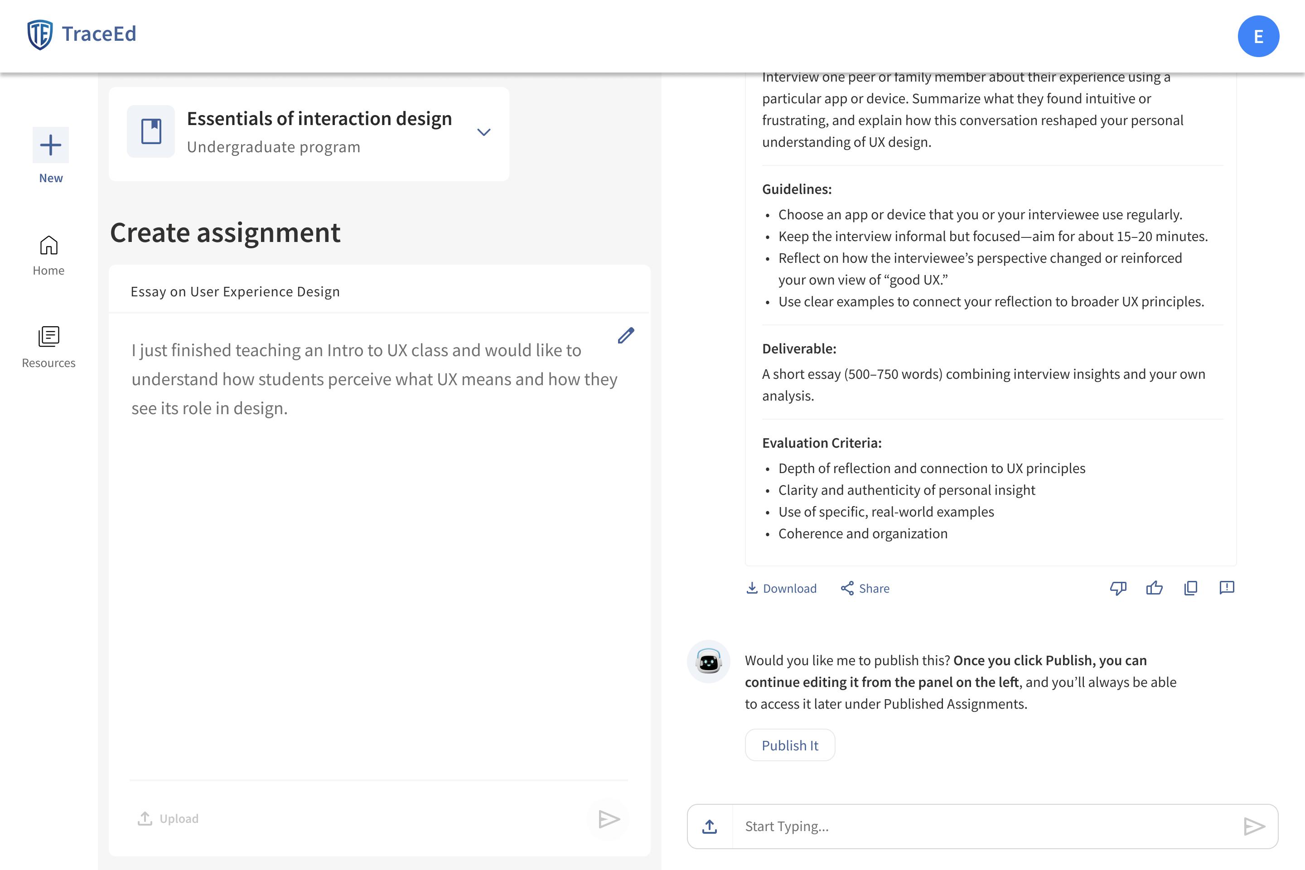Click the thumbs down feedback icon
Viewport: 1305px width, 870px height.
tap(1118, 588)
